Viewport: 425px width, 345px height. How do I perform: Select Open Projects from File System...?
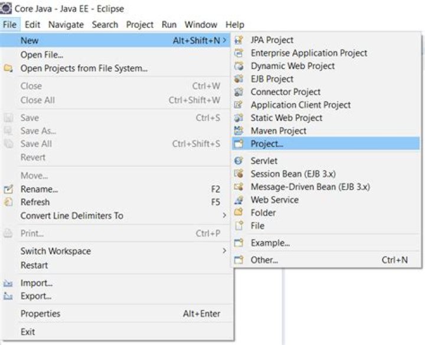coord(116,68)
